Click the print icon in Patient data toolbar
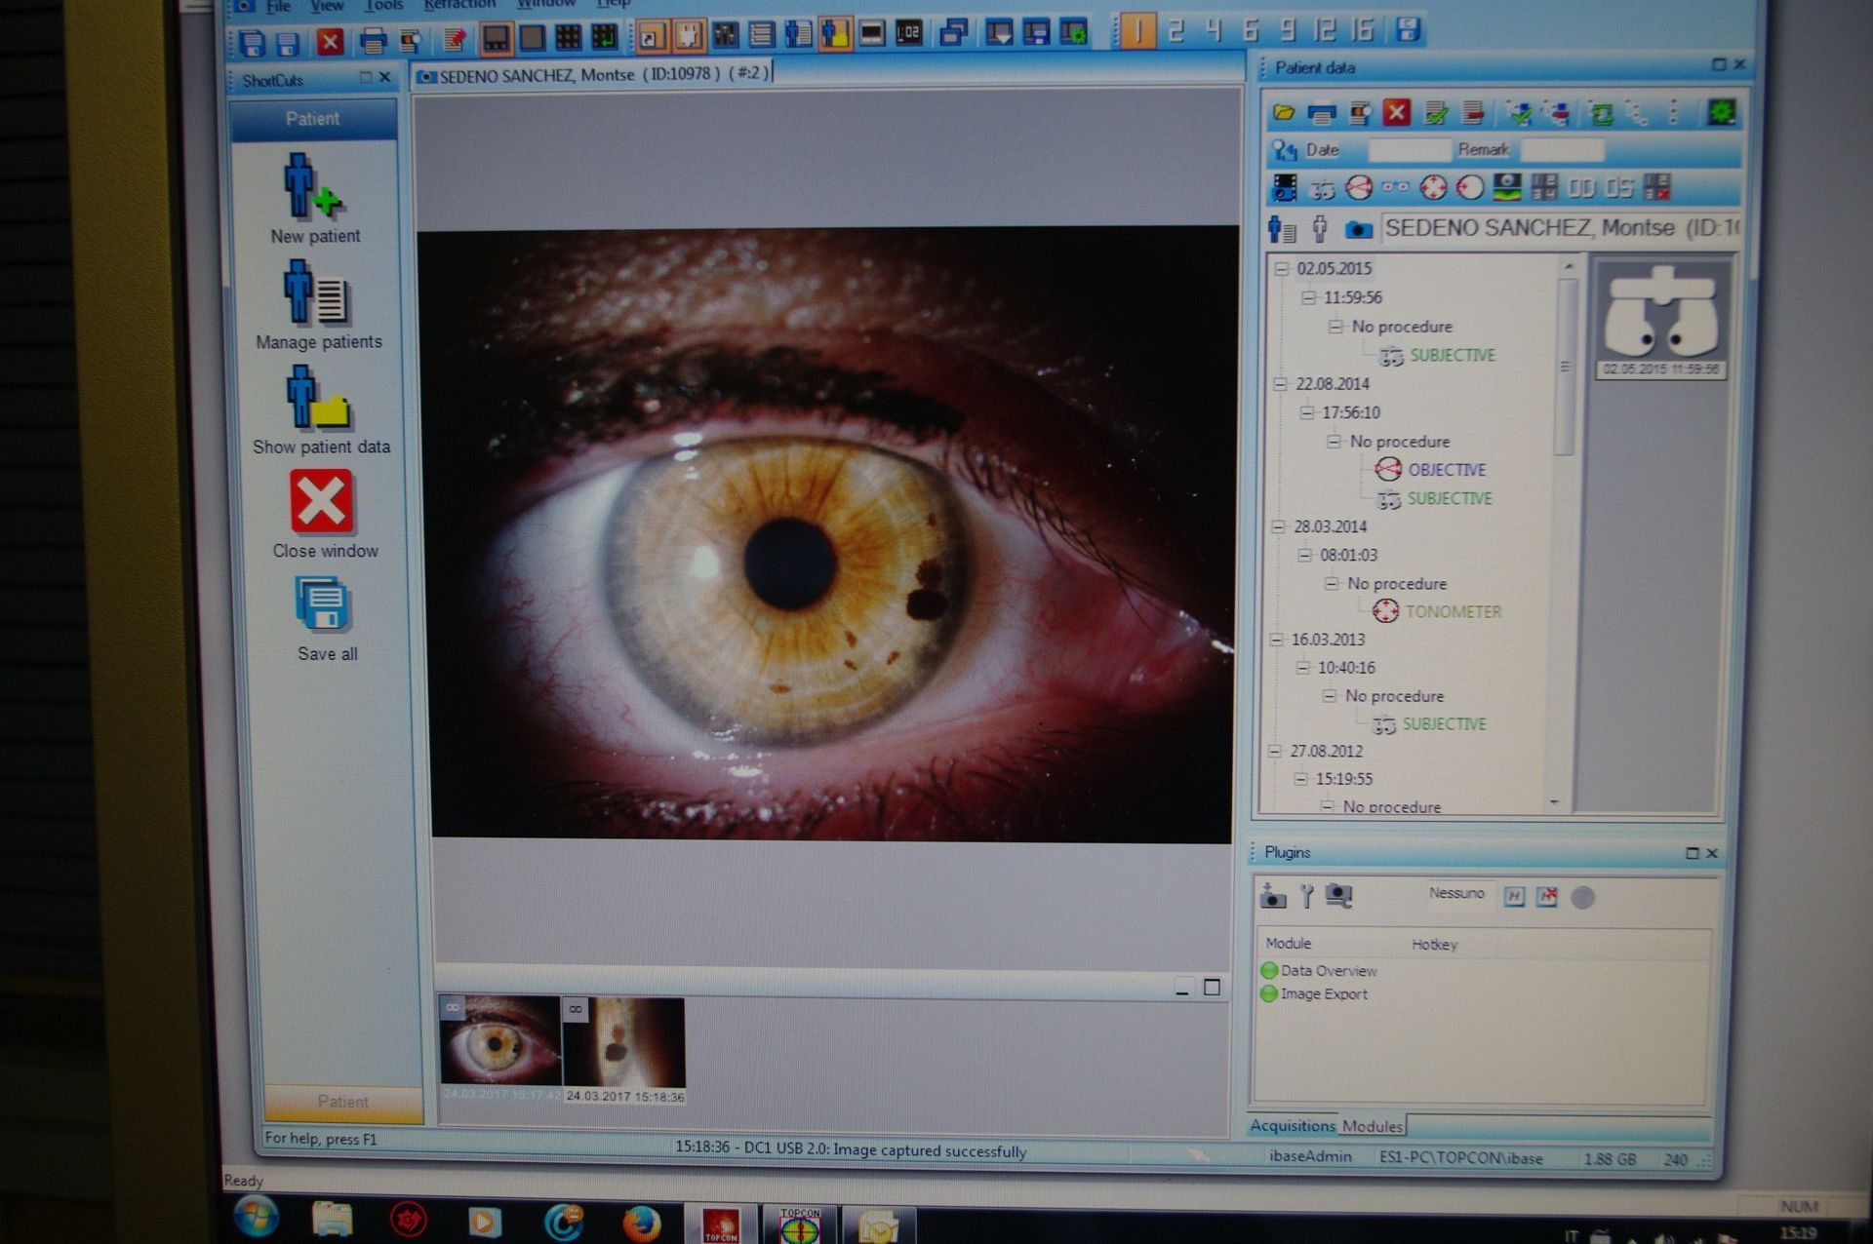Image resolution: width=1873 pixels, height=1244 pixels. (x=1322, y=113)
